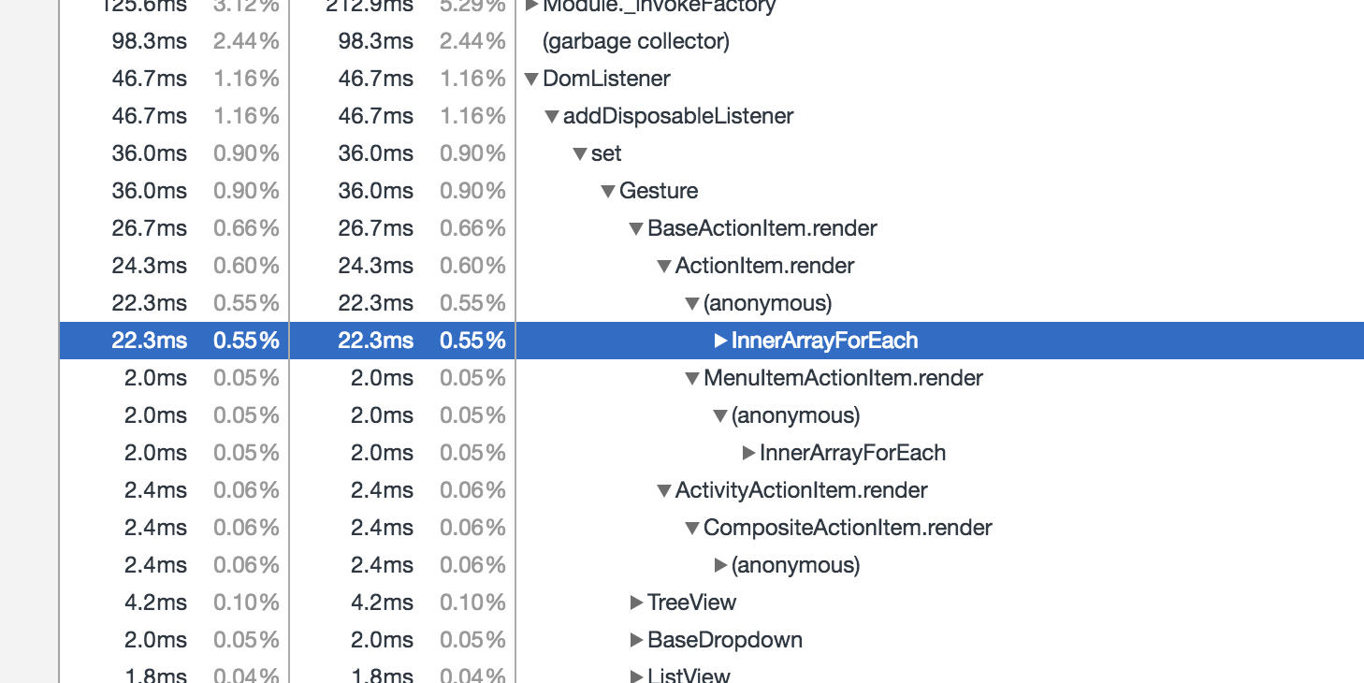1364x683 pixels.
Task: Expand the ListView node
Action: click(x=636, y=676)
